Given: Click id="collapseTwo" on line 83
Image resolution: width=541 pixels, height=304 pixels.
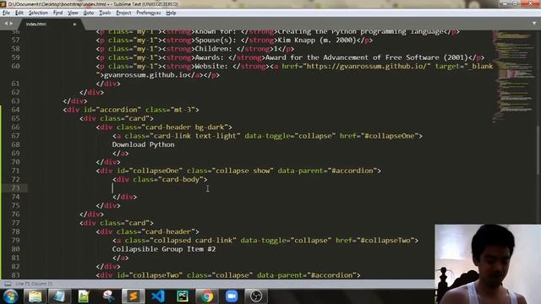Looking at the screenshot, I should click(150, 275).
